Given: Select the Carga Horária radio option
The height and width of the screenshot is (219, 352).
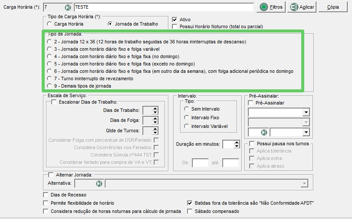Looking at the screenshot, I should tap(49, 24).
